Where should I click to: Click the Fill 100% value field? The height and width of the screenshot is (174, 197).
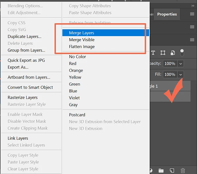(170, 75)
